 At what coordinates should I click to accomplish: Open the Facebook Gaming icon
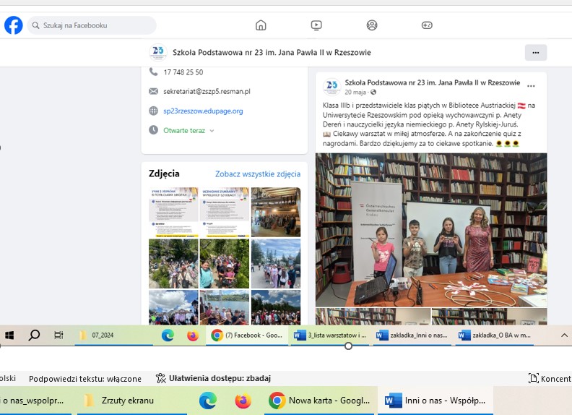427,25
